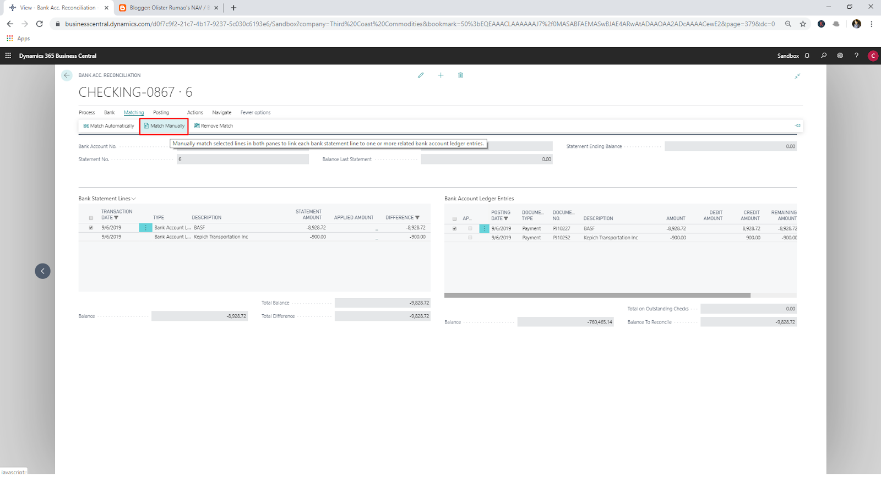
Task: Toggle the row checkbox for BASF ledger entry
Action: pos(454,228)
